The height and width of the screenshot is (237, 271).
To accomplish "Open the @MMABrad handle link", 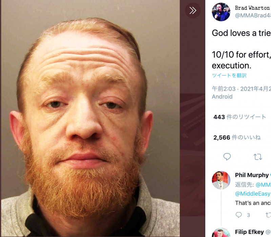I will 253,16.
